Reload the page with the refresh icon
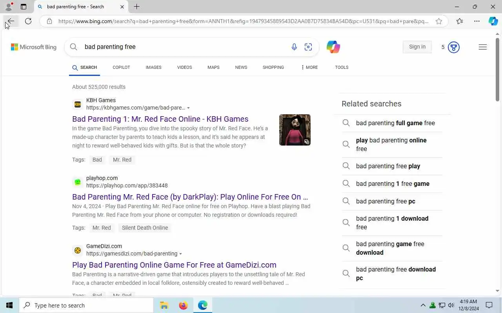 28,21
